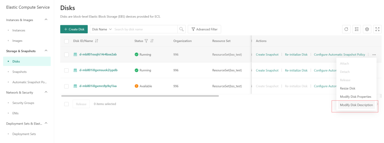Create Snapshot for disk d-mb801i0gxmsuok2iypdb

tap(267, 71)
